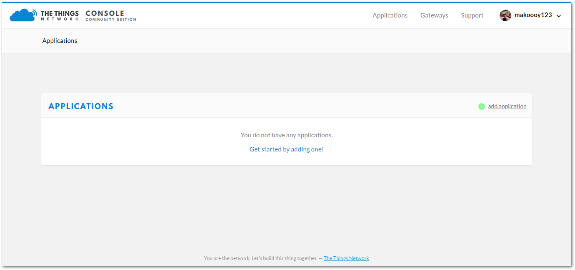Click 'Get started by adding one!' link
Viewport: 575px width, 270px height.
click(287, 149)
